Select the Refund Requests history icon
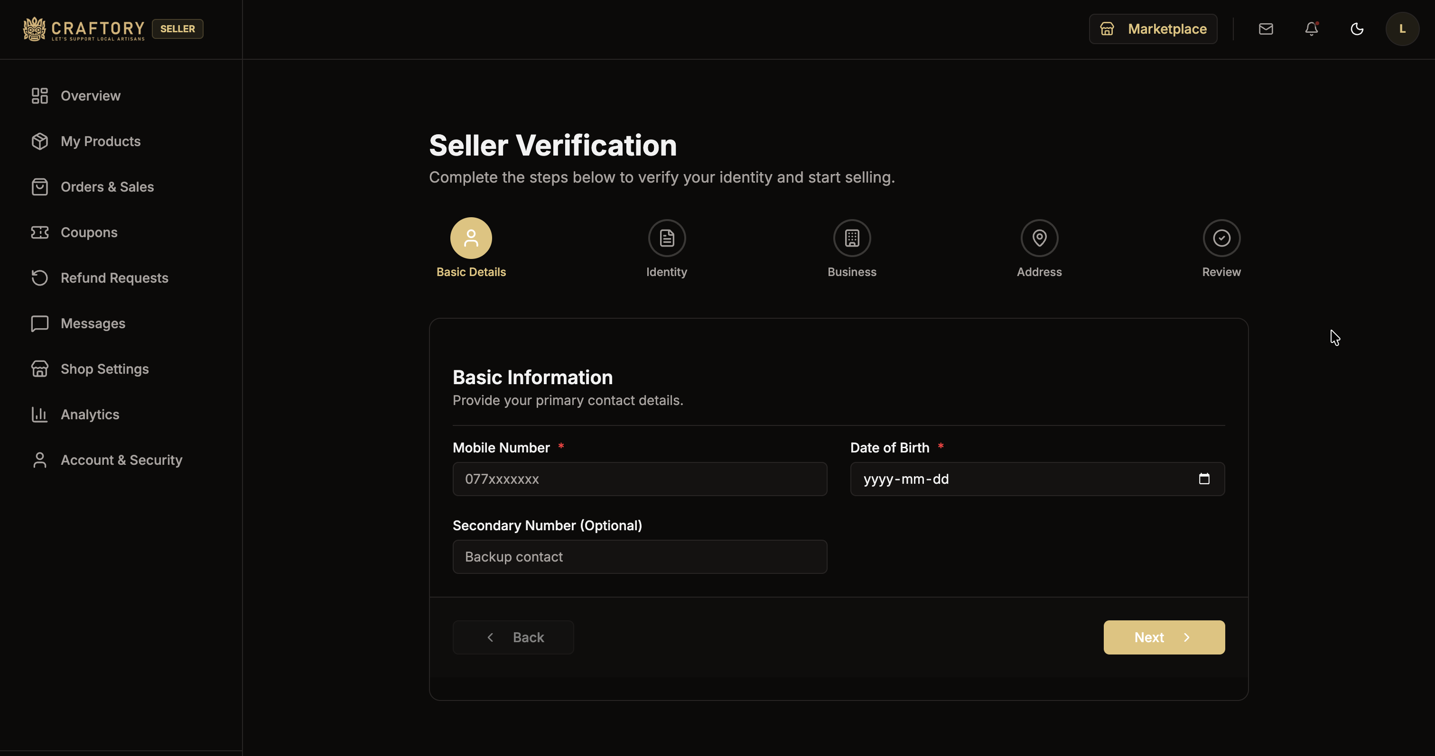The width and height of the screenshot is (1435, 756). tap(39, 278)
